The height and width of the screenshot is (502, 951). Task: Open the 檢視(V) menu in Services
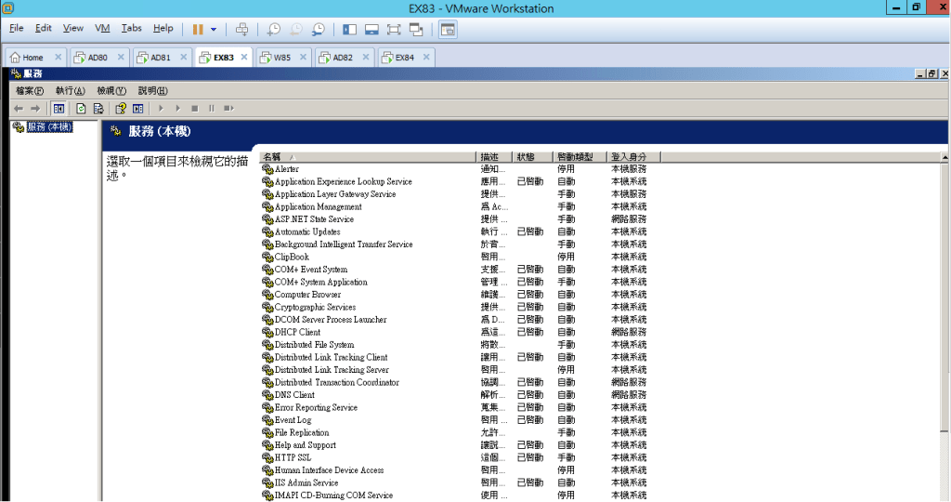pos(111,91)
